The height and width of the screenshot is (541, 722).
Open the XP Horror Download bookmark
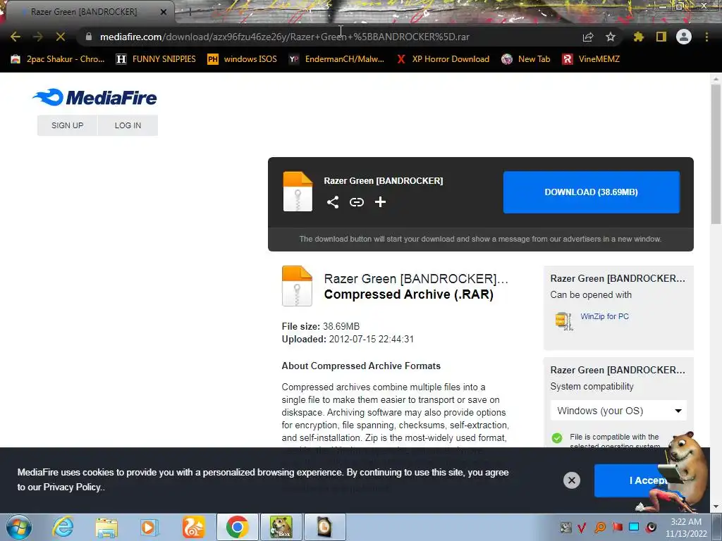[443, 59]
